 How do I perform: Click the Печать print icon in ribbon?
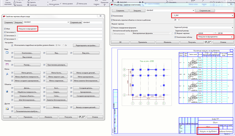click(x=15, y=2)
